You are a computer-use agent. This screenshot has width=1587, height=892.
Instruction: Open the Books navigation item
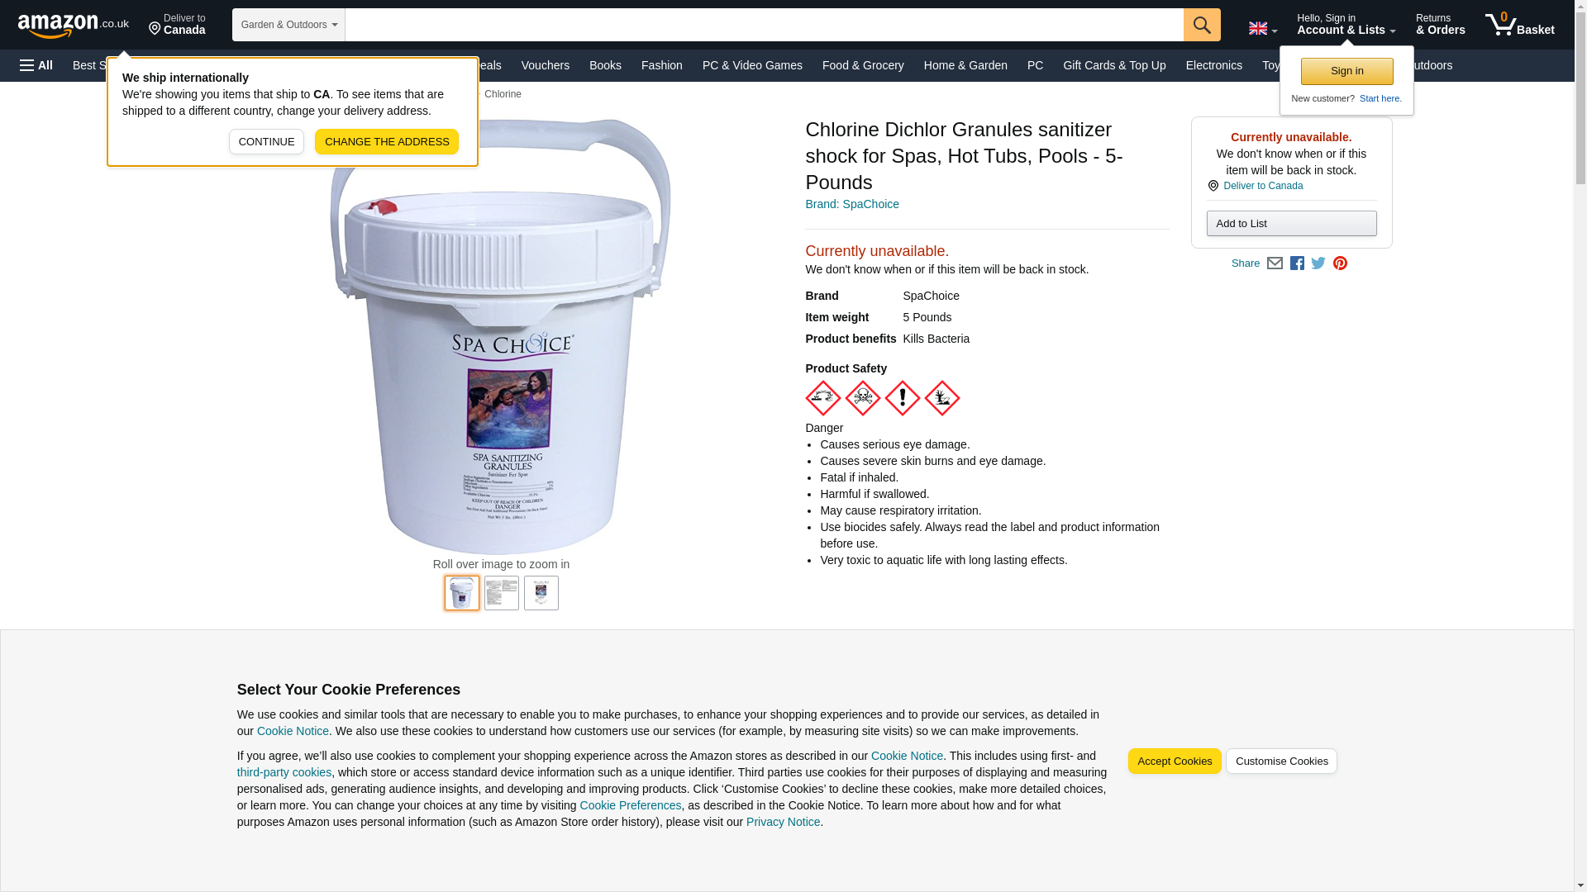pyautogui.click(x=605, y=65)
